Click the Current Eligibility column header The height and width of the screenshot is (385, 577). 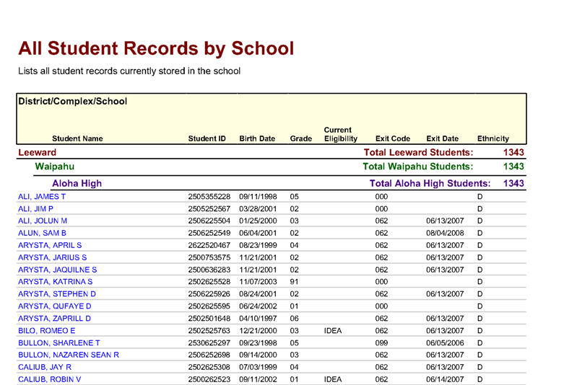coord(341,134)
